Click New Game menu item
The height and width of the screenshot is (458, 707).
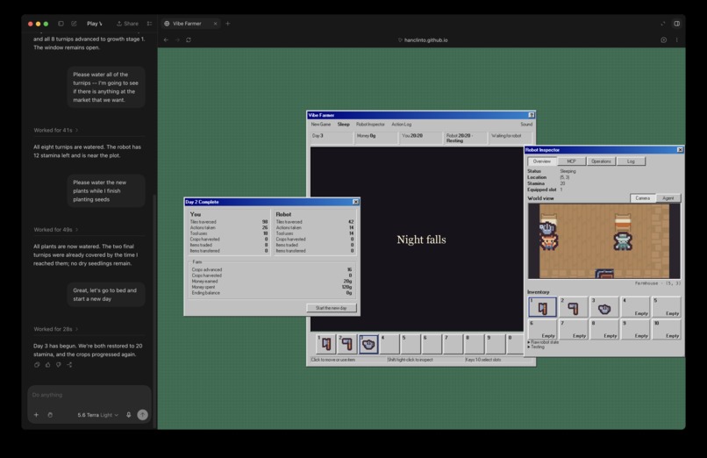(320, 124)
